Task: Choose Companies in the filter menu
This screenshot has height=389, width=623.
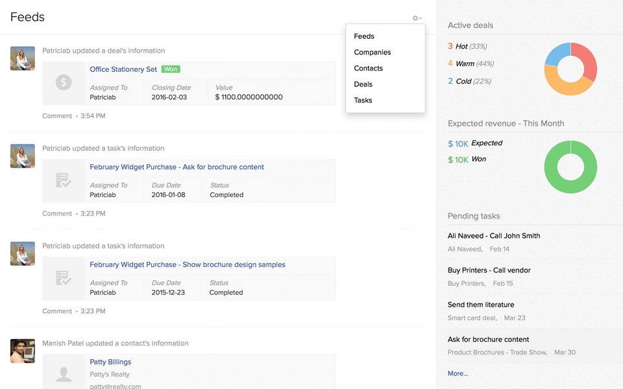Action: tap(373, 53)
